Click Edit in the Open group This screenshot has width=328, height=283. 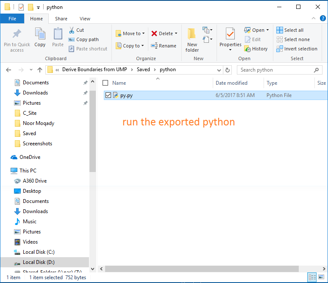253,39
